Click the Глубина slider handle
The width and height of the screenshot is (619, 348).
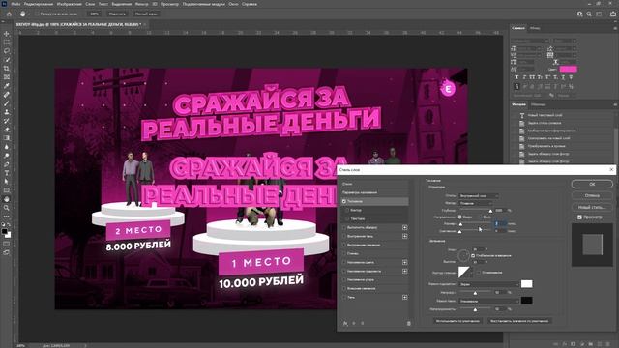click(x=490, y=211)
